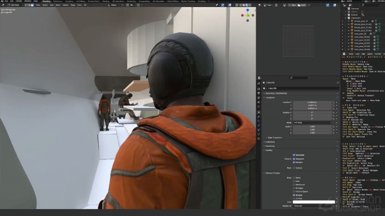Image resolution: width=385 pixels, height=216 pixels.
Task: Toggle viewport gizmo display icon
Action: click(x=223, y=5)
